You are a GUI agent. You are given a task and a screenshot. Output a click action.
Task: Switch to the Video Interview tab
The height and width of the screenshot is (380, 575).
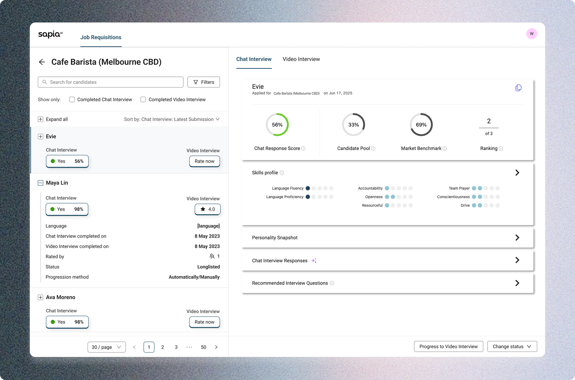(x=301, y=59)
